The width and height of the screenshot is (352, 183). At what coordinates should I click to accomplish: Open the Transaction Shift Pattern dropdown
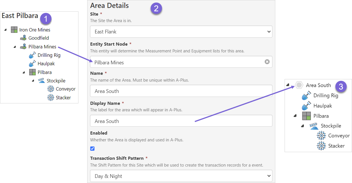coord(181,176)
